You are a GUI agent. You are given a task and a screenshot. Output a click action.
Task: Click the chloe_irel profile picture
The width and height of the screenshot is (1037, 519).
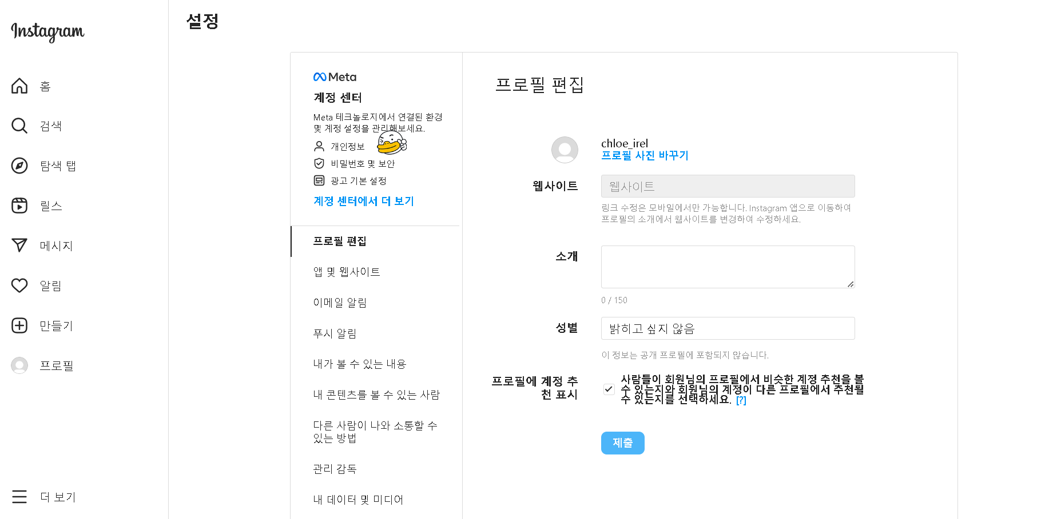565,150
